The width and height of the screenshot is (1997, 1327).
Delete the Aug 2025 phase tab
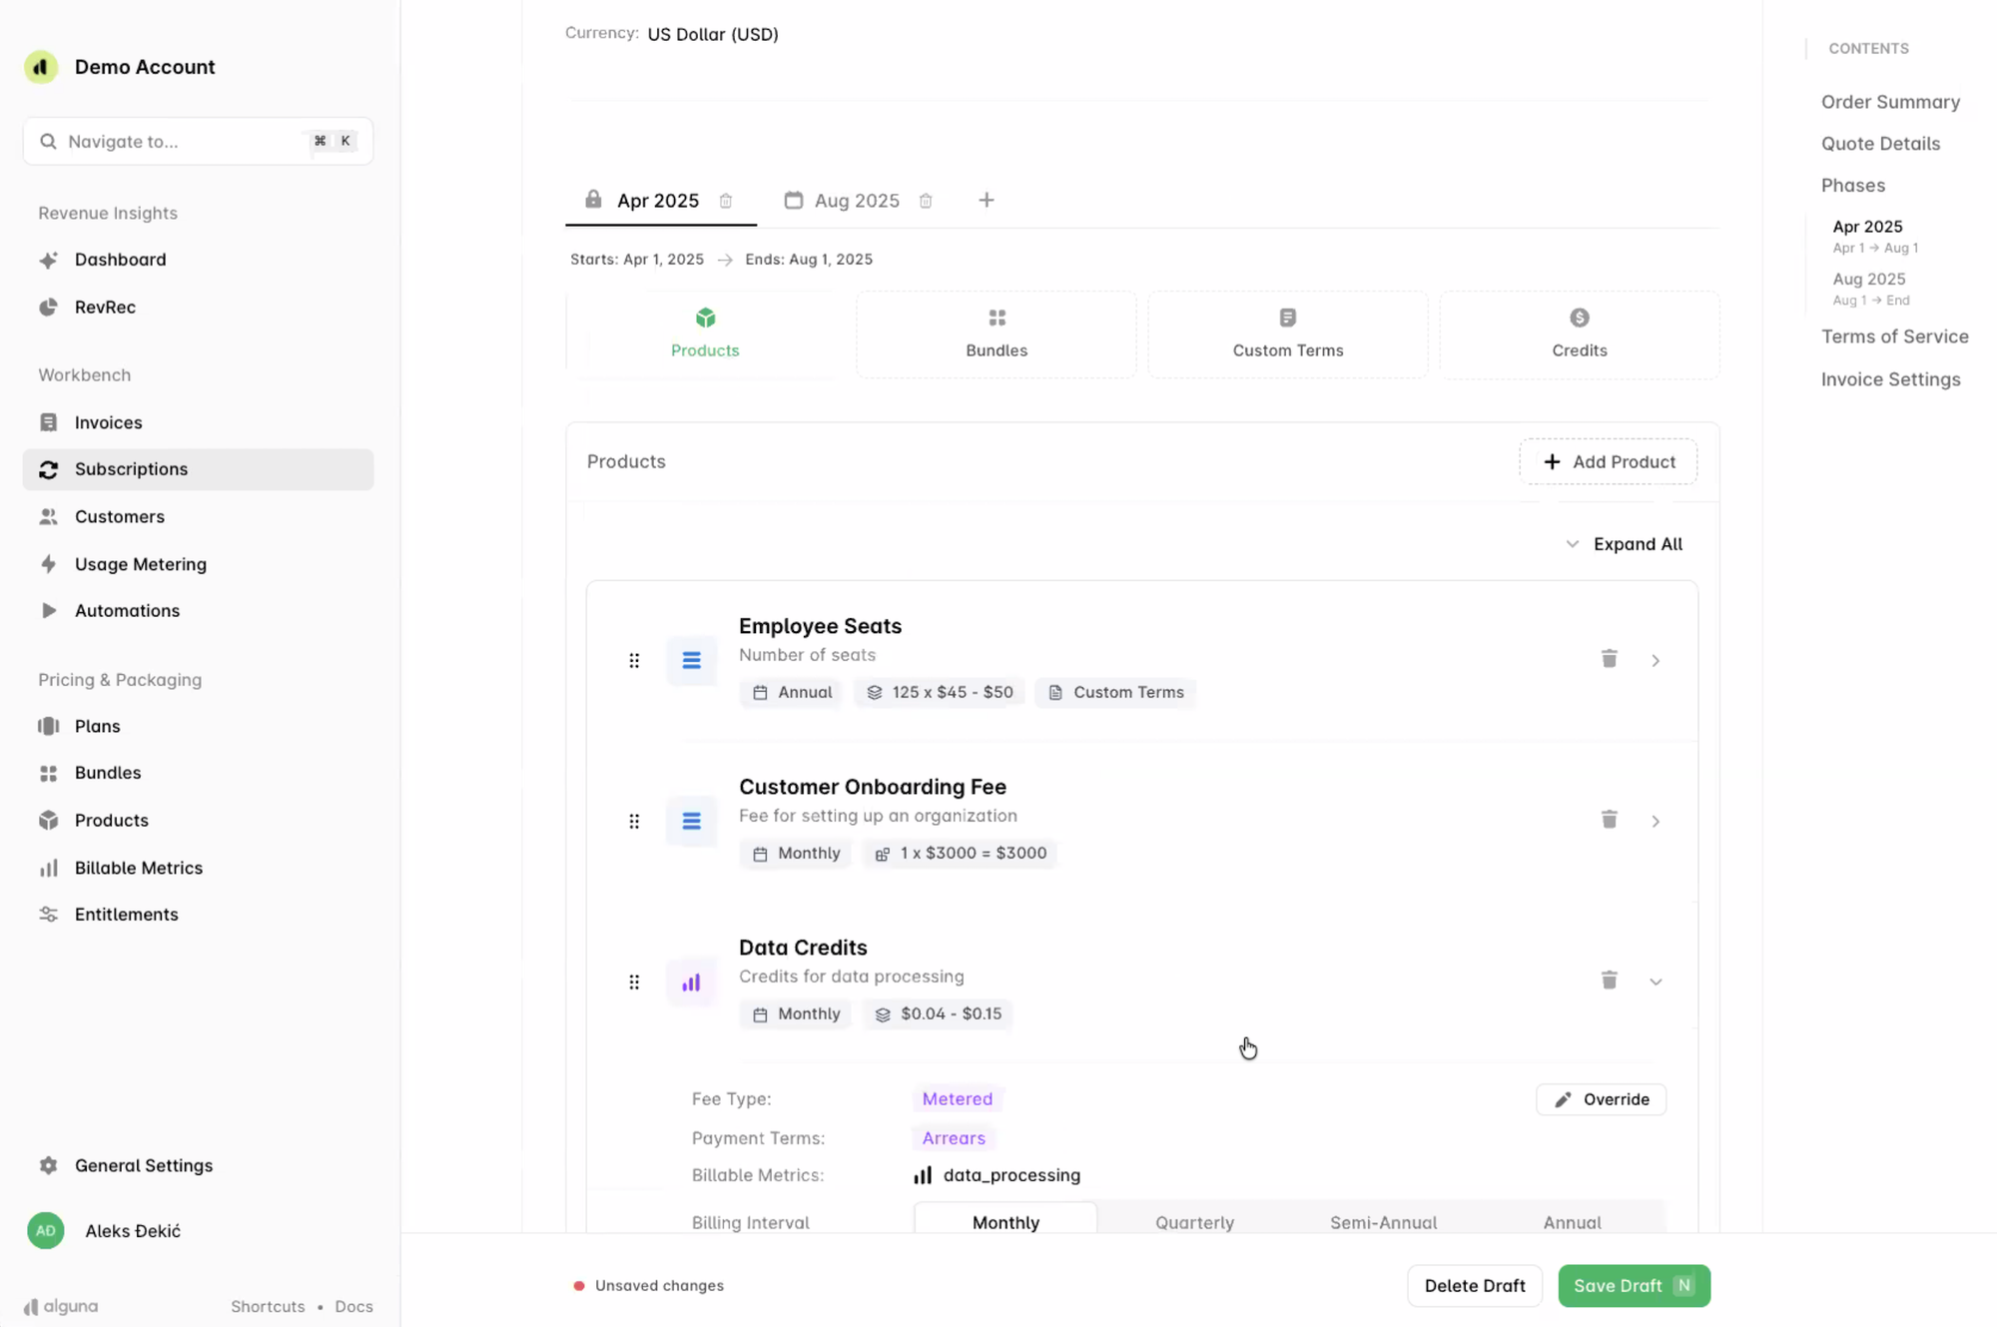(926, 201)
